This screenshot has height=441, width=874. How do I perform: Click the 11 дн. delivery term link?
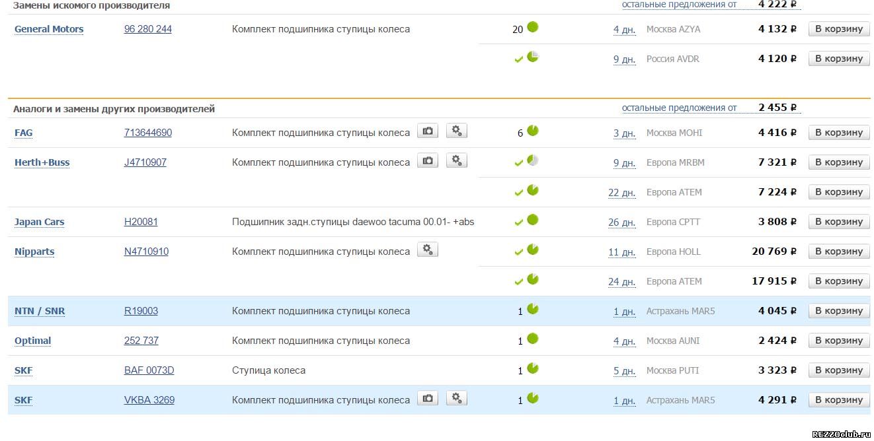point(622,252)
